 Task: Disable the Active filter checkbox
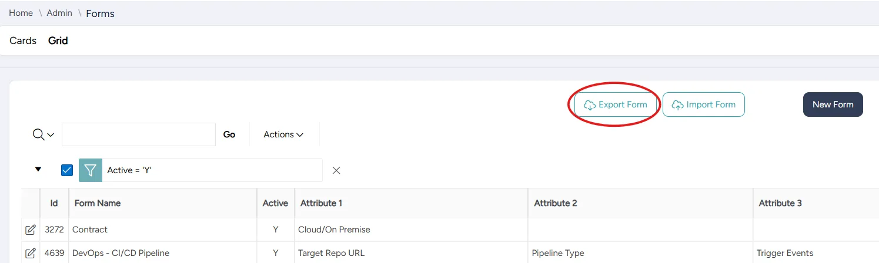67,170
